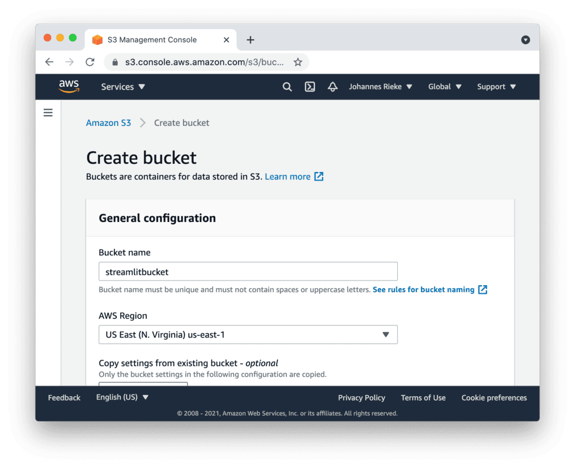Image resolution: width=575 pixels, height=468 pixels.
Task: Open the Global region selector
Action: click(x=444, y=86)
